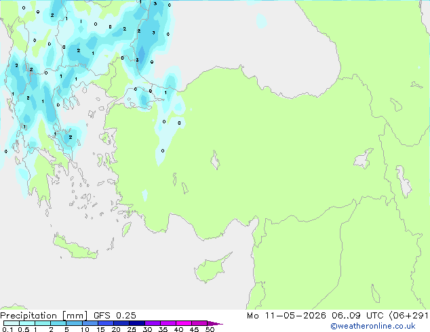
Task: Click the 'Precipitation [mm]' title text
Action: pos(44,316)
